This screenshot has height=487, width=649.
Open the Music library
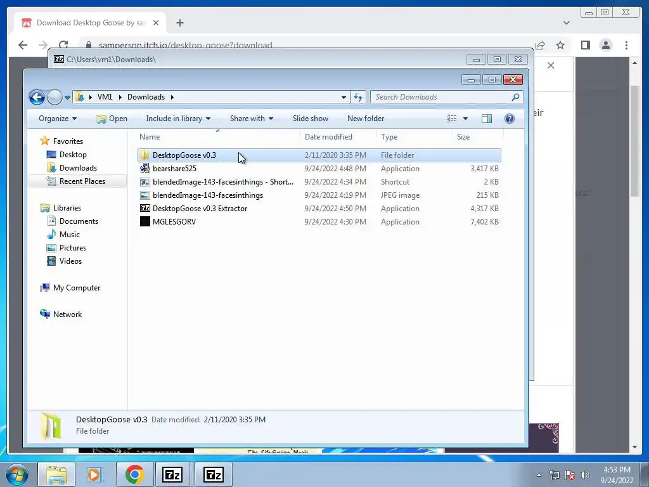[70, 235]
